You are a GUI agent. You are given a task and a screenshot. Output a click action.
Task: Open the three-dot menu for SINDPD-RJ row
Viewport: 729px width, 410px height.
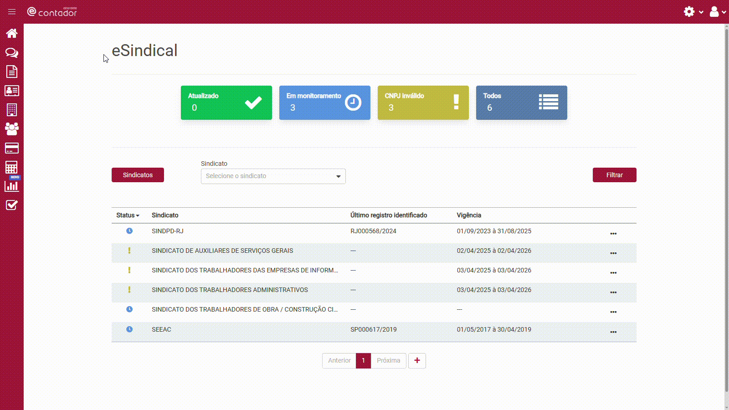click(x=613, y=234)
